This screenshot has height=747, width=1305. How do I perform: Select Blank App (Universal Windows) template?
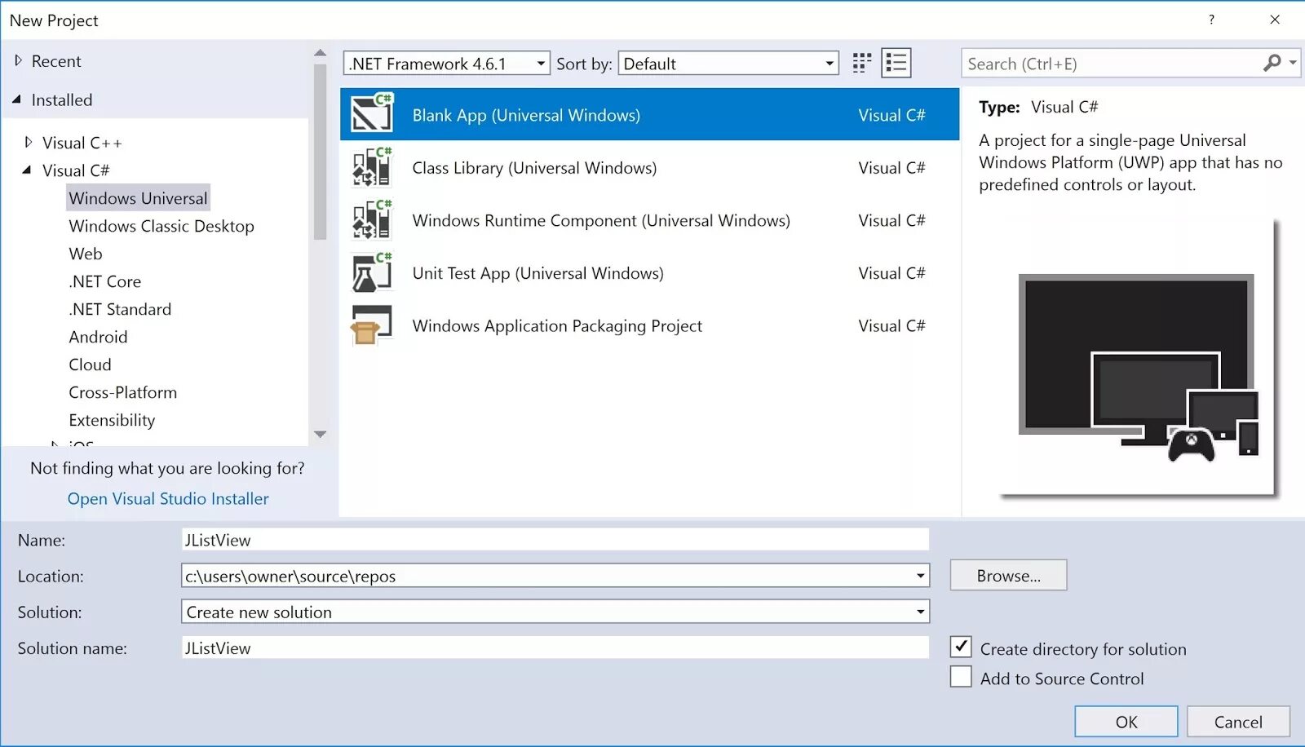649,114
